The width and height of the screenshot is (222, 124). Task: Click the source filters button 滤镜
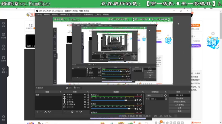coord(77,88)
